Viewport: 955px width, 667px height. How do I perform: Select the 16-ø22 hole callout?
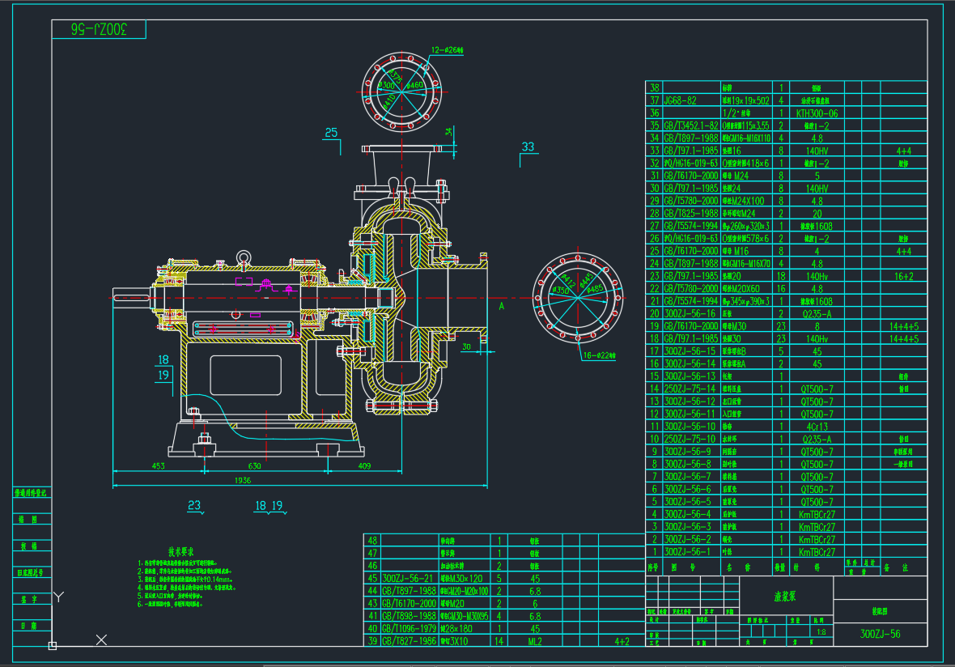pos(599,355)
